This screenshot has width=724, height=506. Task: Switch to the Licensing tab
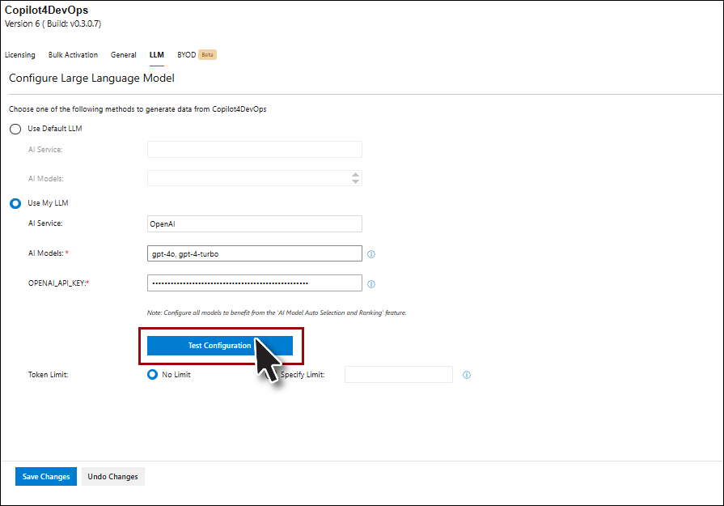(20, 55)
